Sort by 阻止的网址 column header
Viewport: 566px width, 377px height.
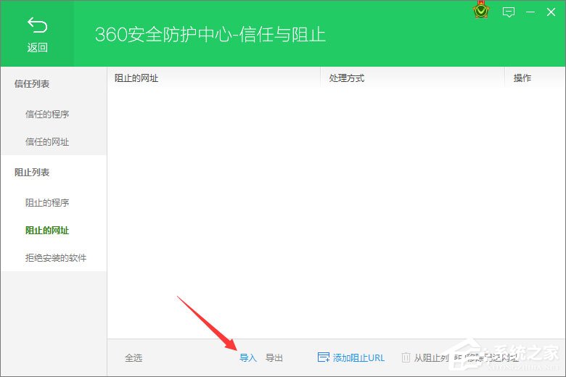[136, 78]
